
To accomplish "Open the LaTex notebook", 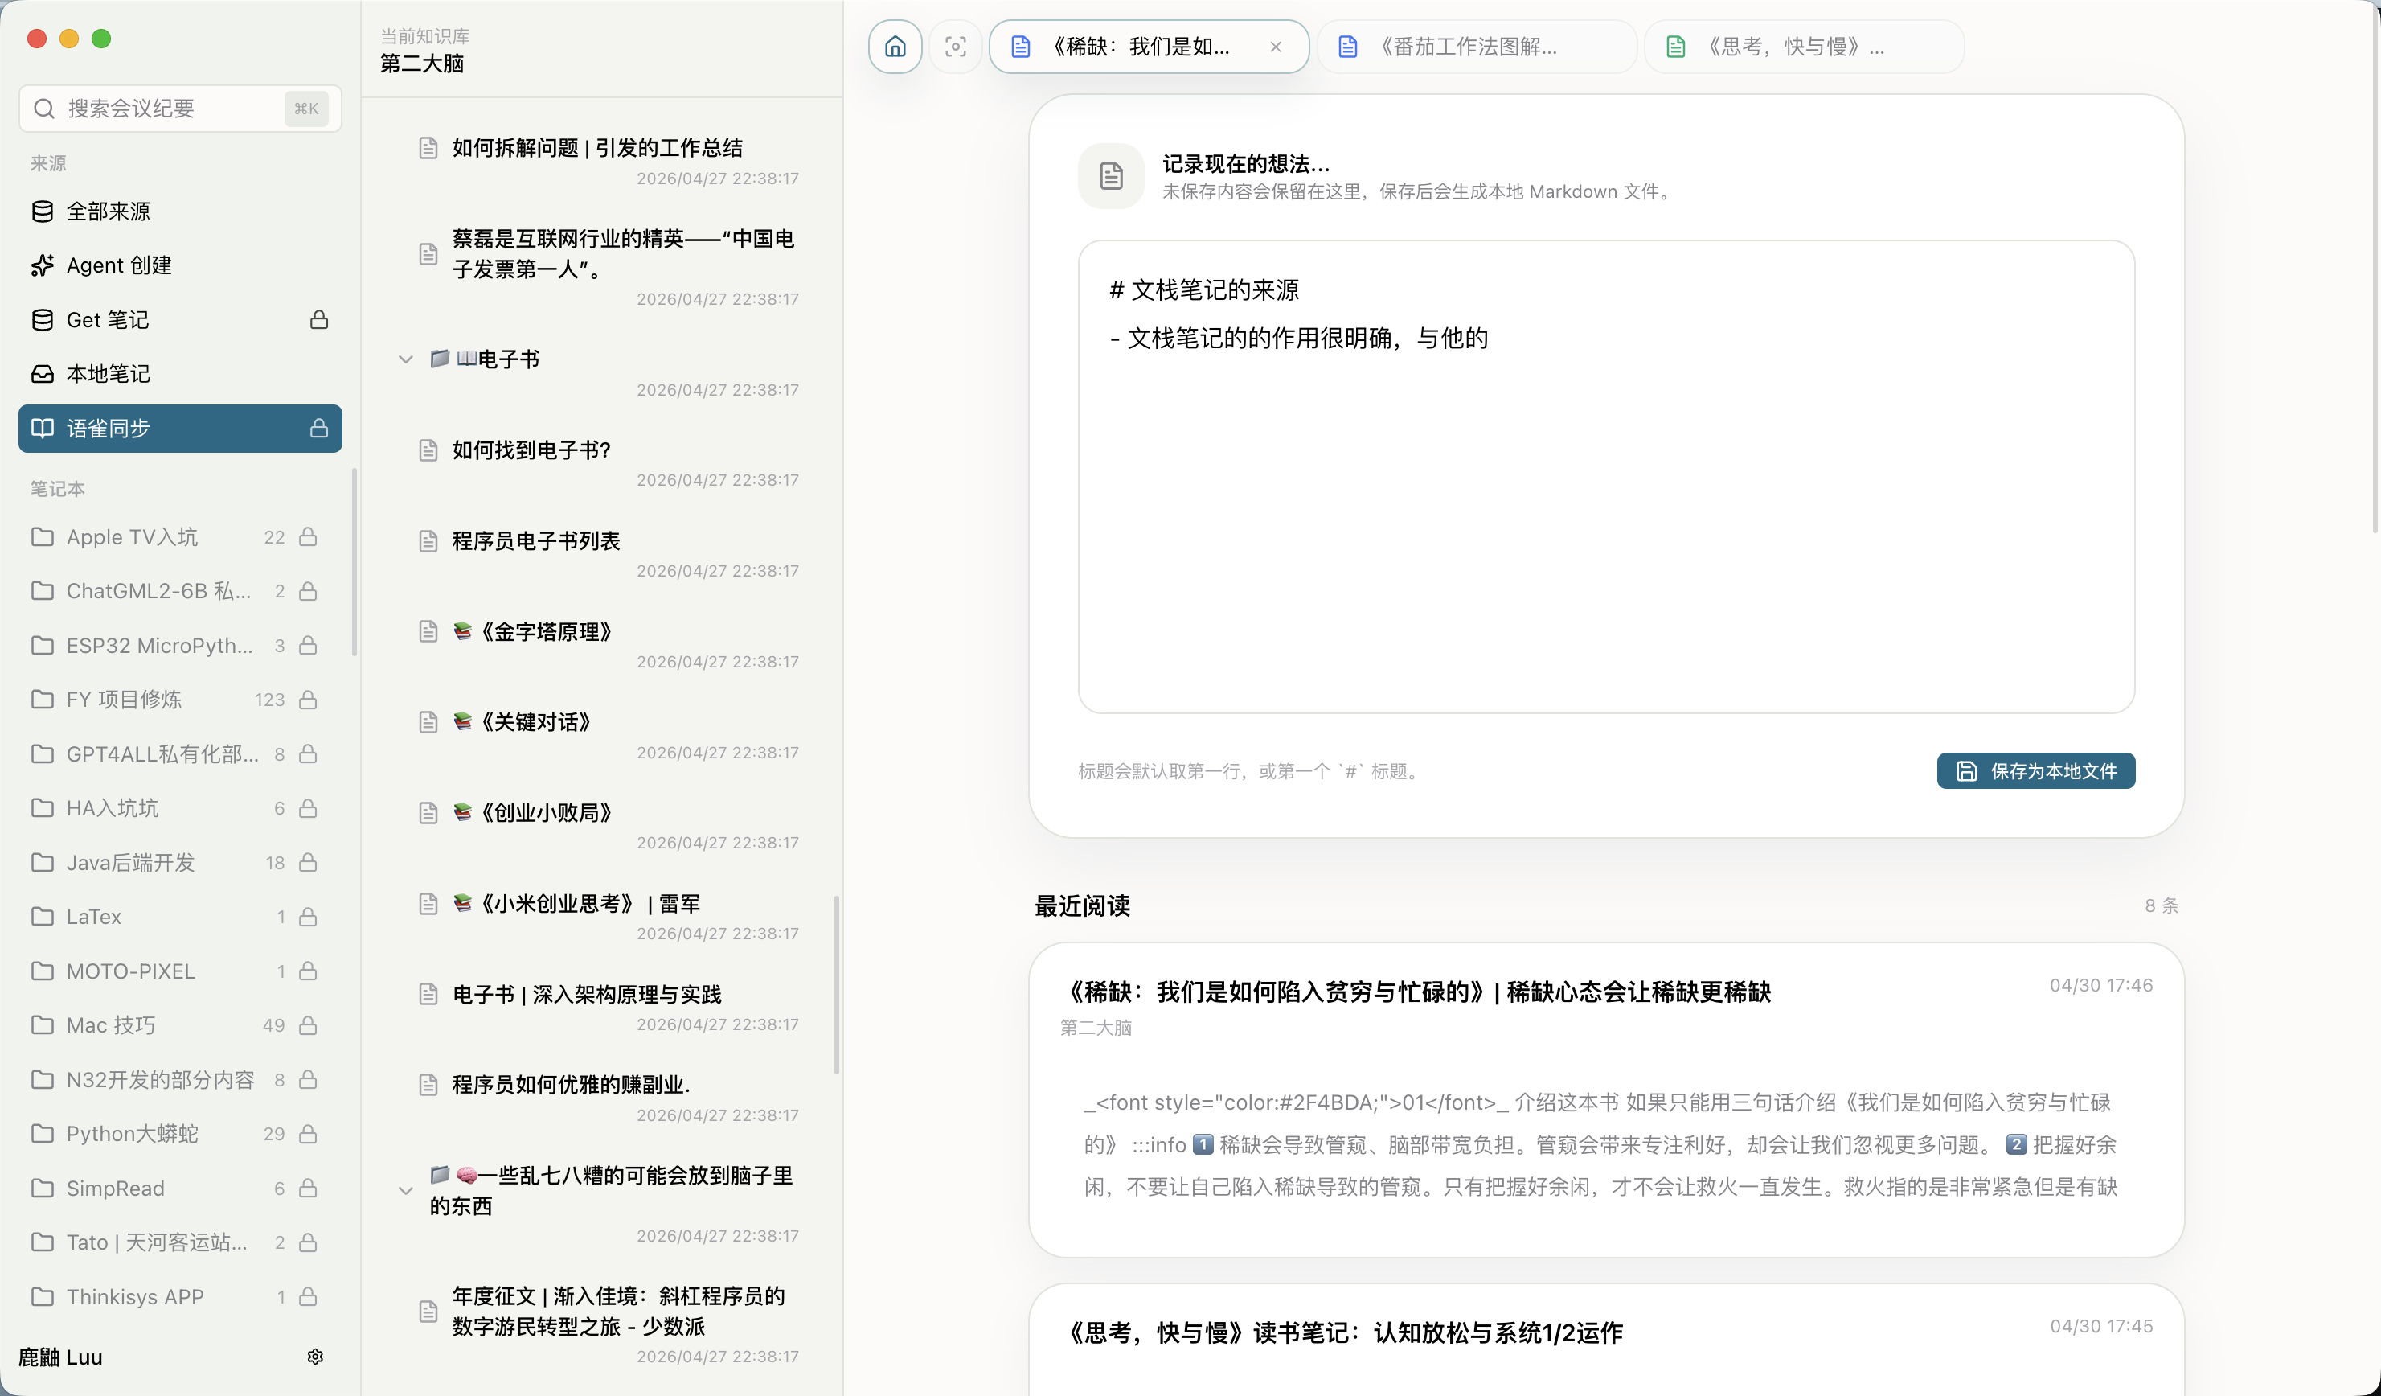I will [174, 917].
